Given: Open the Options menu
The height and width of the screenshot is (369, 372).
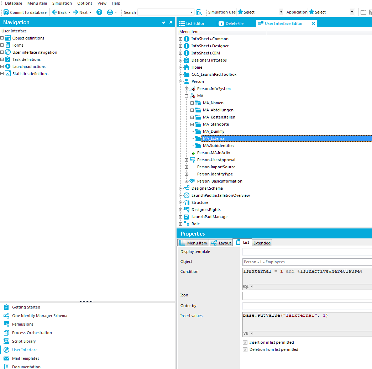Looking at the screenshot, I should (x=84, y=3).
